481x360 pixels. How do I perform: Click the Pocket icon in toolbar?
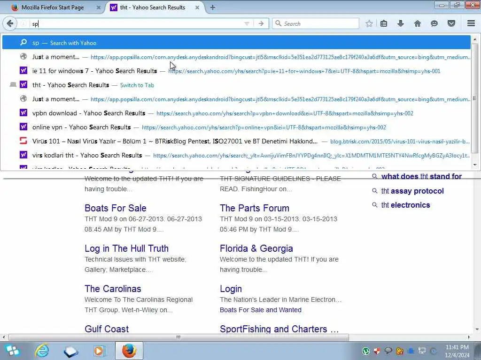pos(451,23)
